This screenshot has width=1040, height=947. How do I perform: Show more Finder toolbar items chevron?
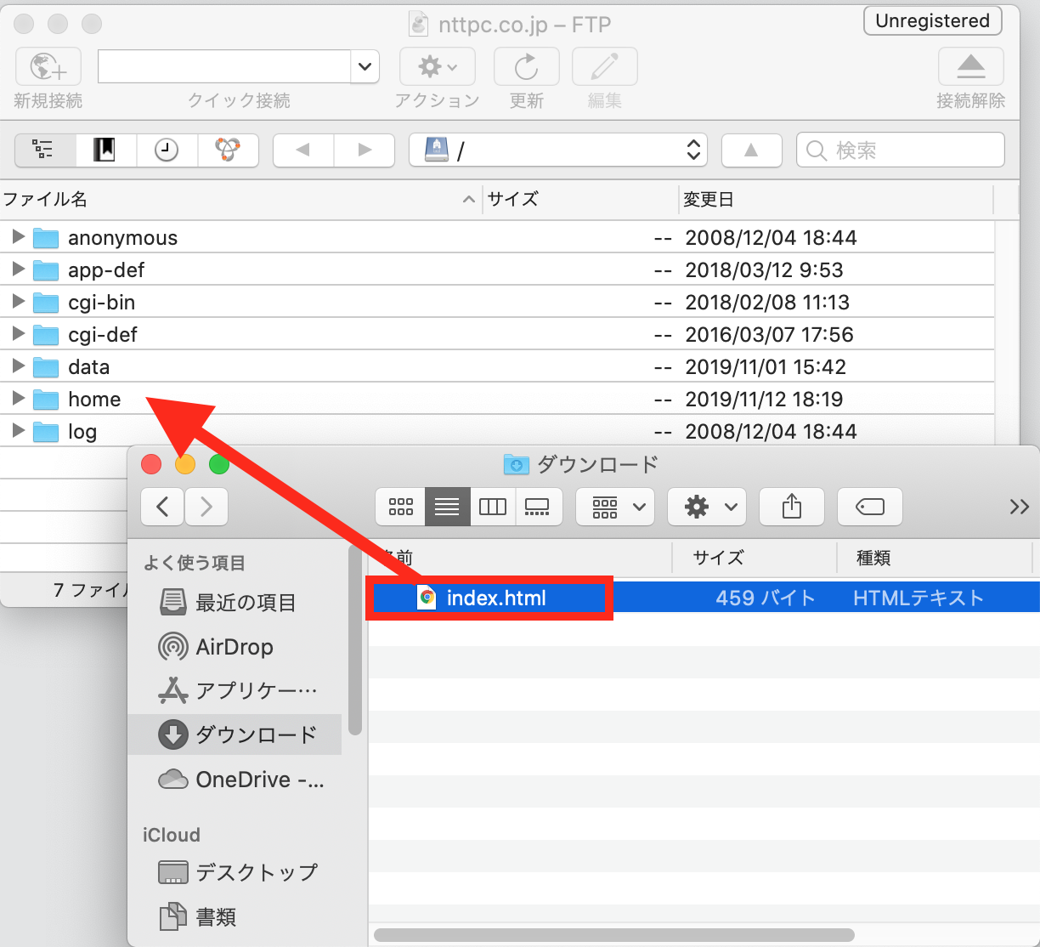[x=1019, y=508]
